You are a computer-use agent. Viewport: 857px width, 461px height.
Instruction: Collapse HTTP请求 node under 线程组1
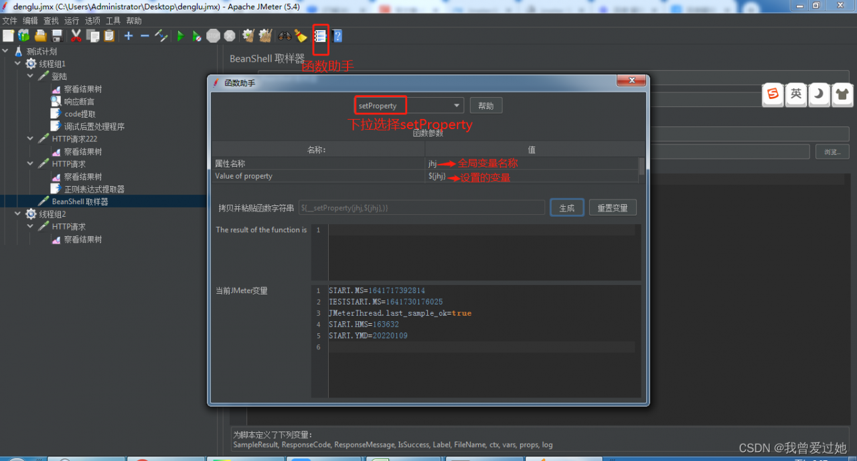tap(30, 164)
